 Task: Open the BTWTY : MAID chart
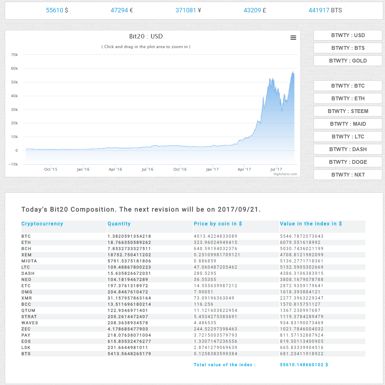pos(348,124)
